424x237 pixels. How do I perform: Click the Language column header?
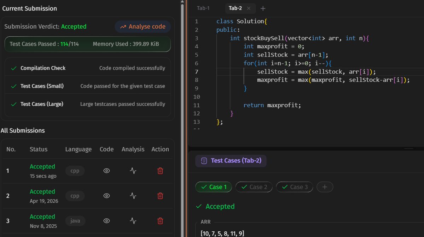pyautogui.click(x=79, y=149)
